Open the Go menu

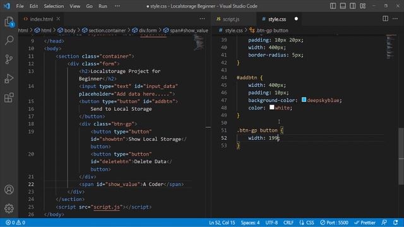tap(89, 6)
